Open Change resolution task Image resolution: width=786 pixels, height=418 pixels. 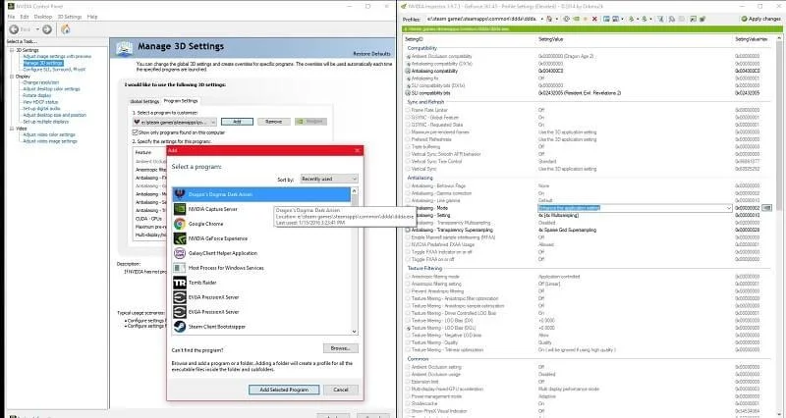click(40, 82)
